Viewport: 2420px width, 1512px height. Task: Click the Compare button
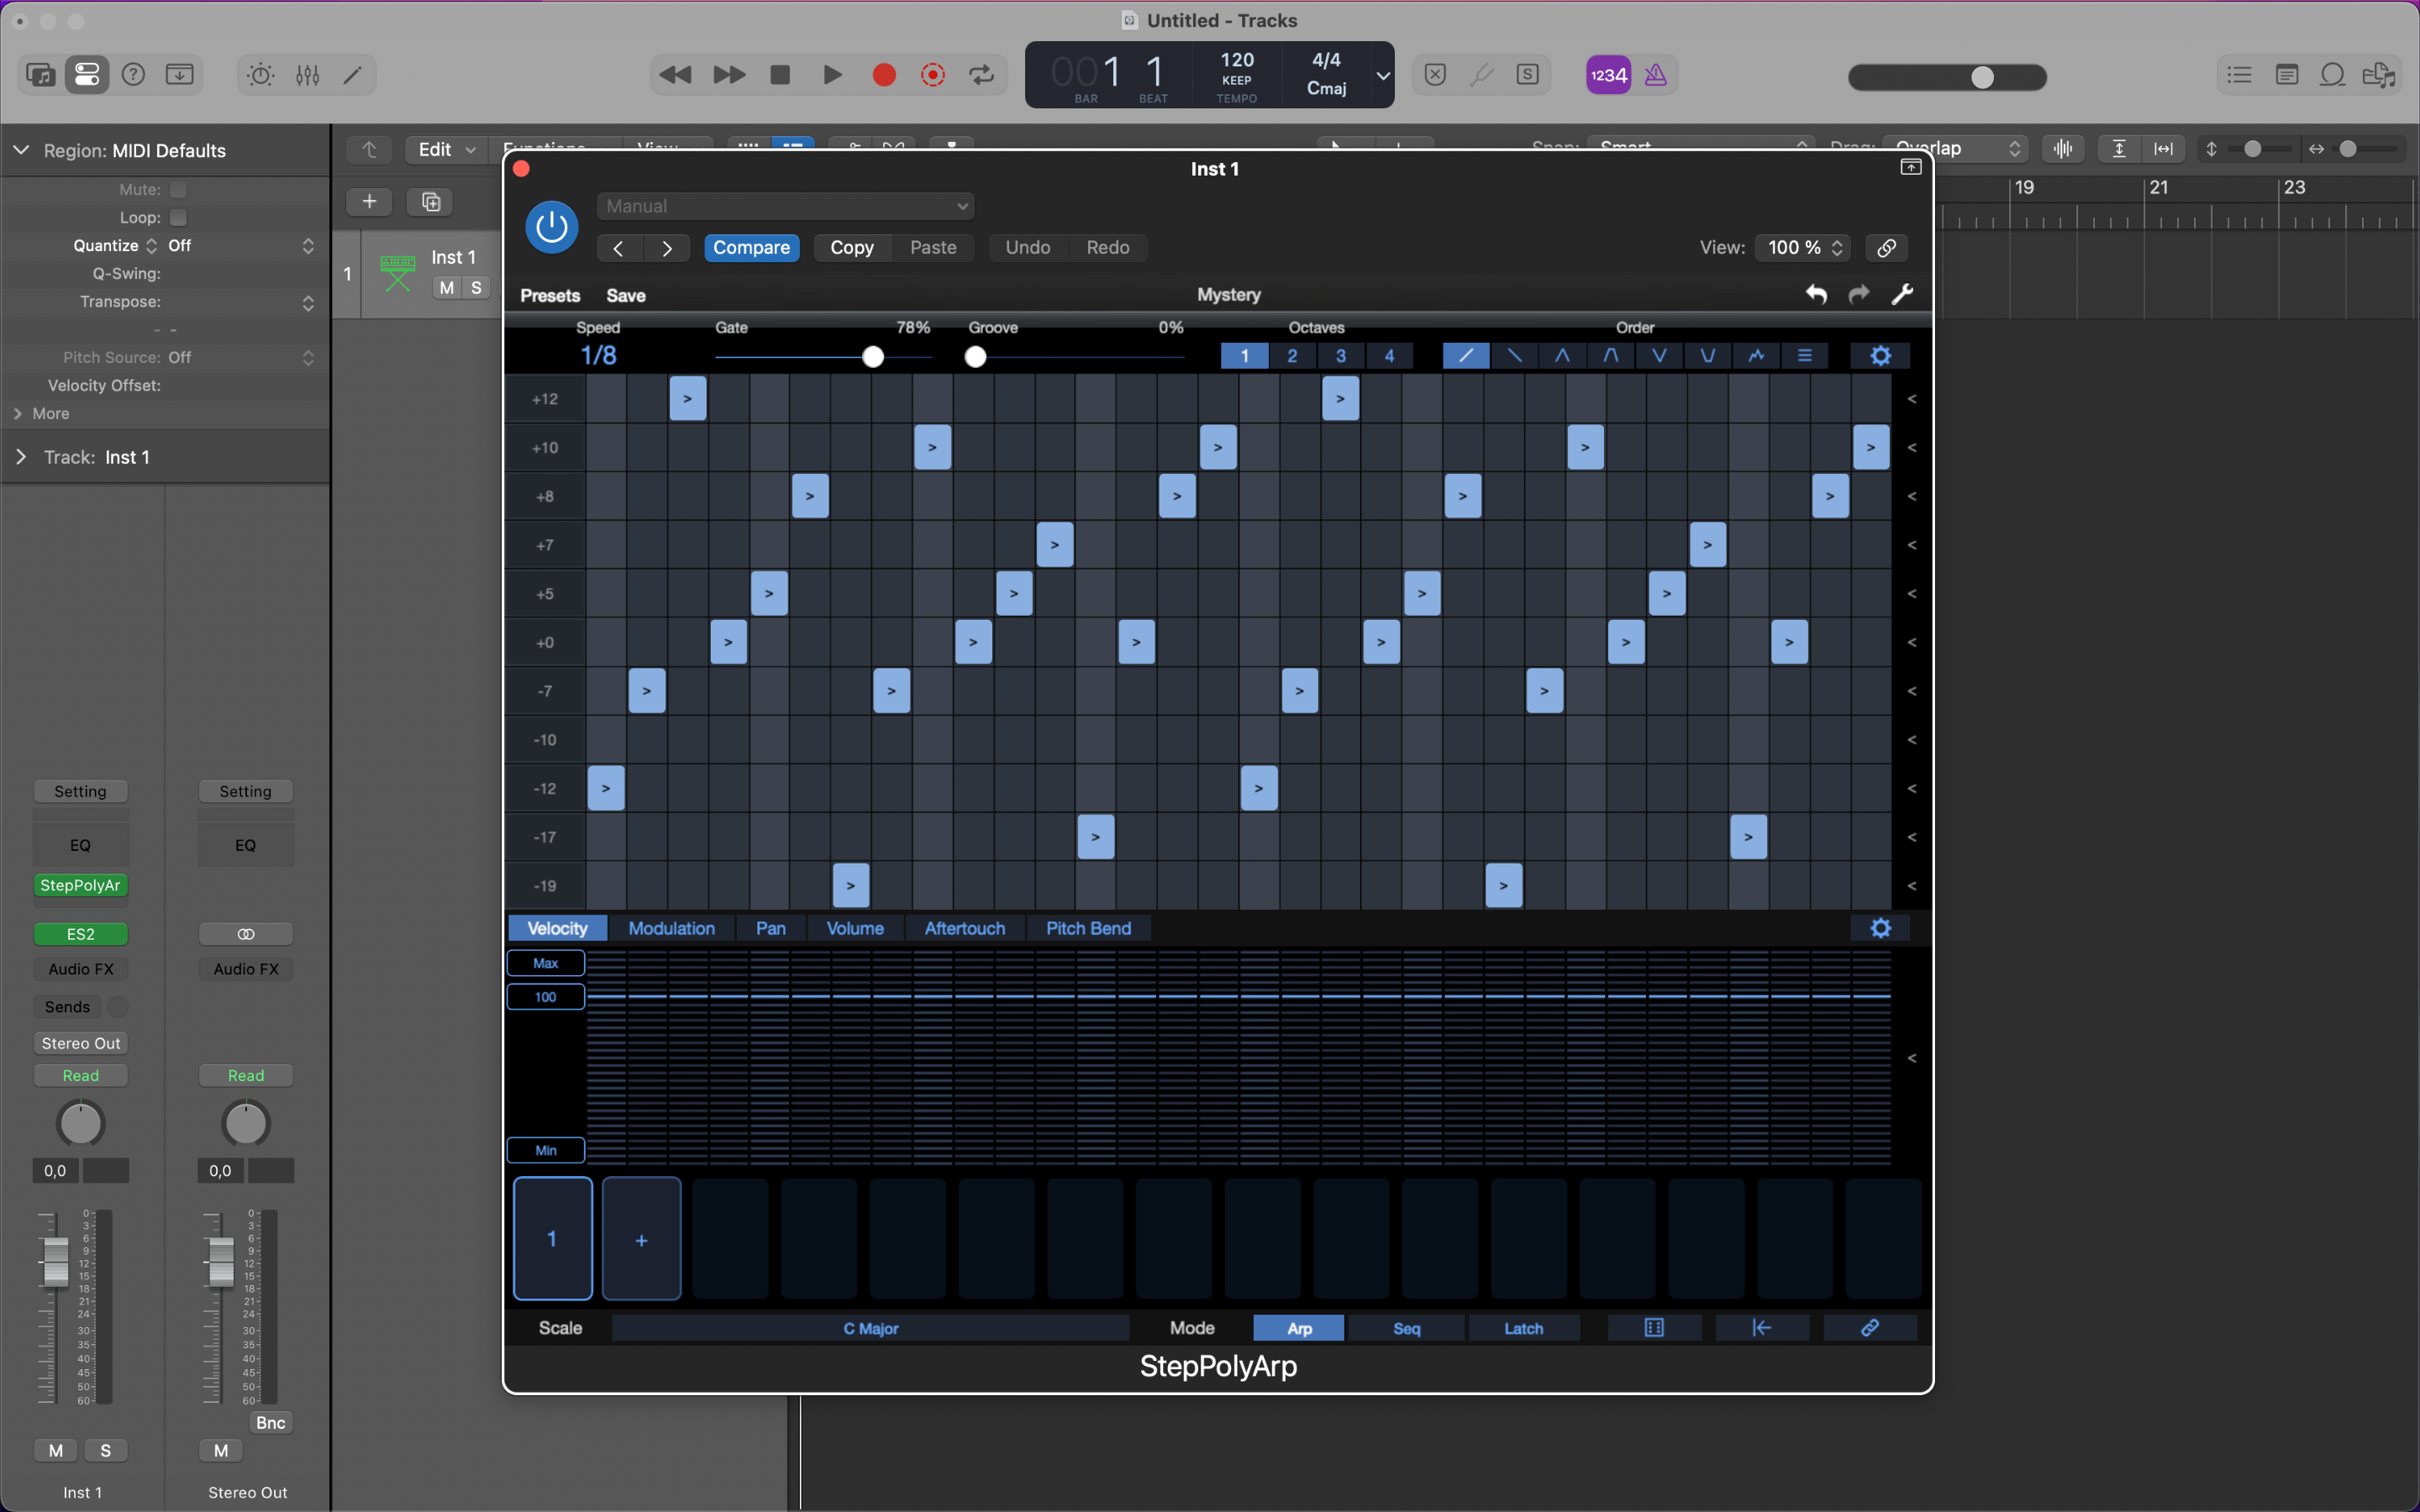point(751,248)
